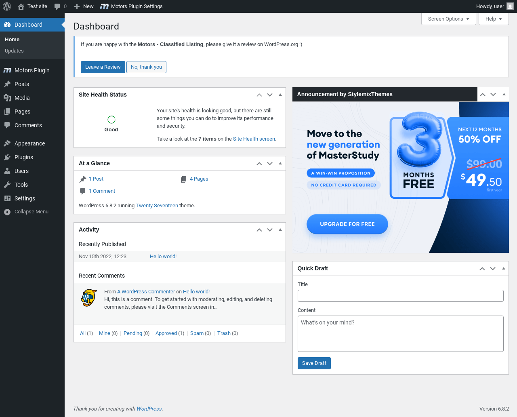
Task: Click the Dashboard gauge icon in sidebar
Action: pos(7,25)
